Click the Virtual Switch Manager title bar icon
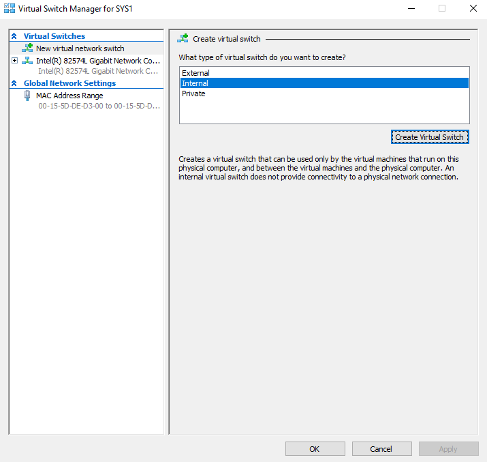The image size is (487, 462). [x=10, y=8]
